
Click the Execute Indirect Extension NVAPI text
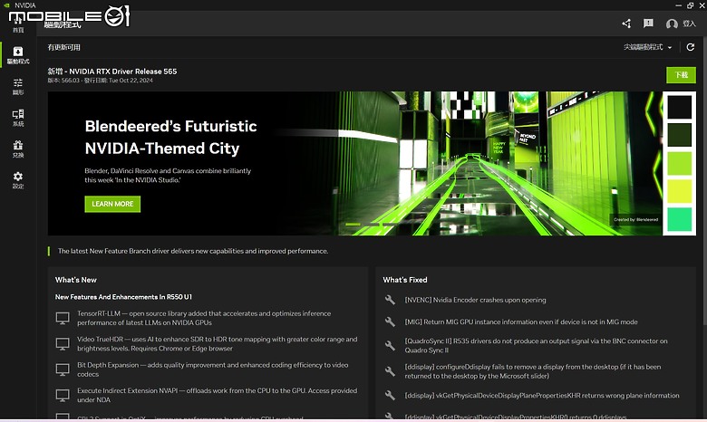pos(217,395)
